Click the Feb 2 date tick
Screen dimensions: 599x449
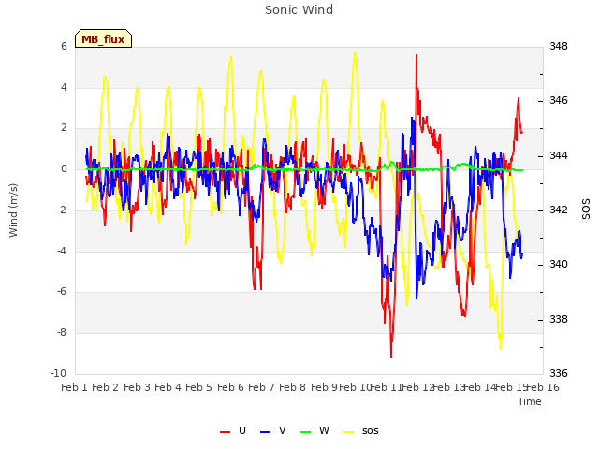click(x=106, y=387)
